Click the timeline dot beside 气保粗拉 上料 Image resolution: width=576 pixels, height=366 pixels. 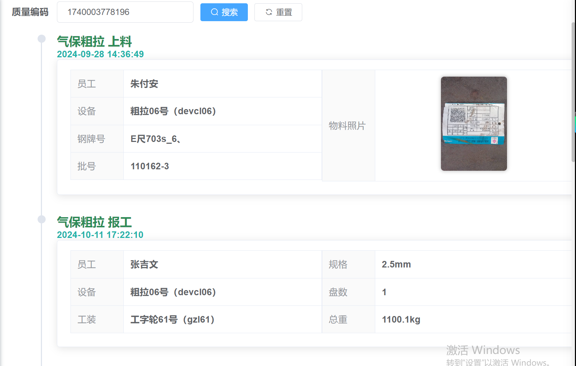(42, 39)
